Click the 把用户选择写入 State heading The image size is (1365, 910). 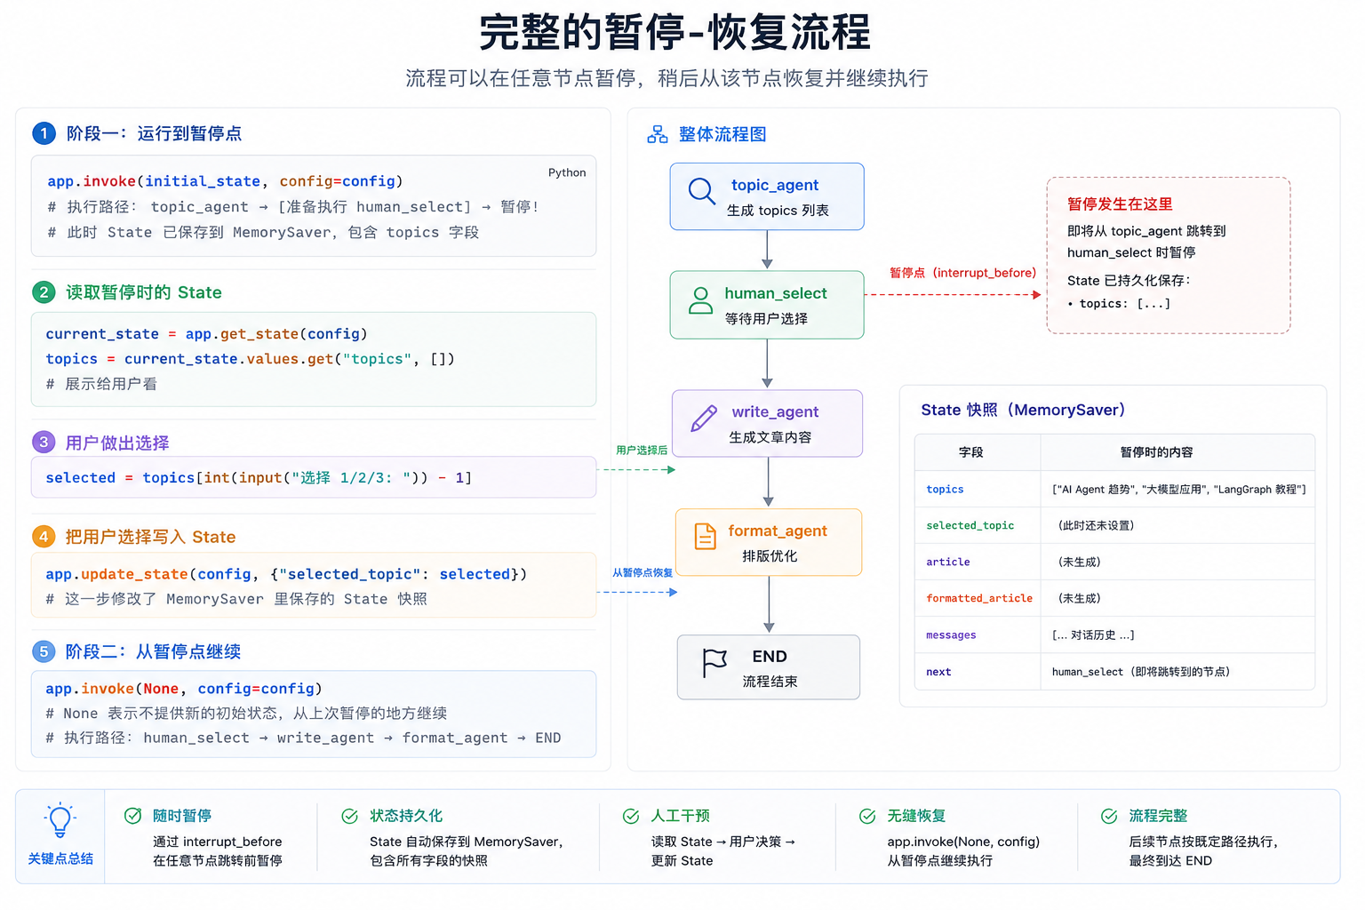point(150,537)
